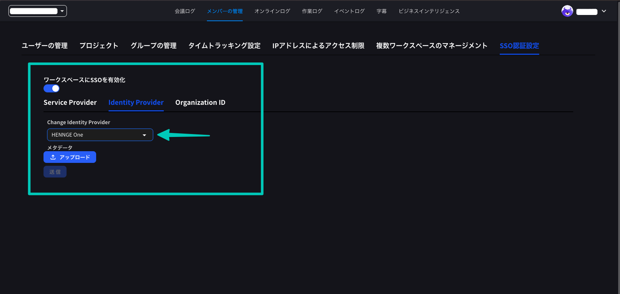
Task: Open ビジネスインテリジェンス in top navigation
Action: [429, 11]
